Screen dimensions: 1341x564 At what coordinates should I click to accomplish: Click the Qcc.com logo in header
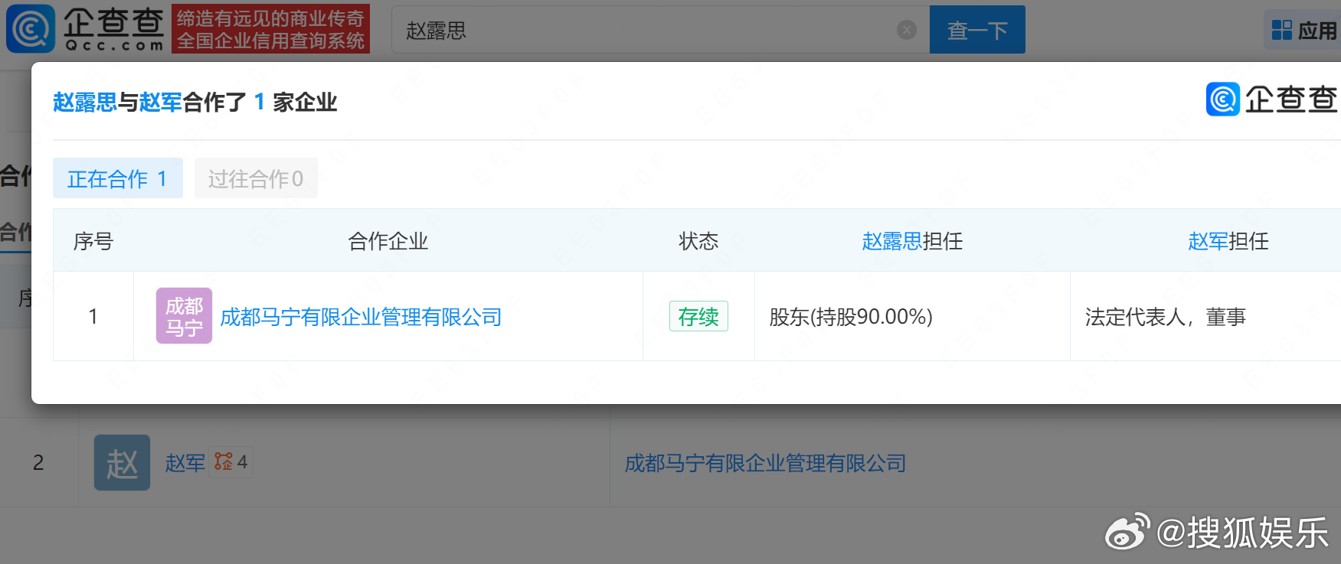coord(85,29)
